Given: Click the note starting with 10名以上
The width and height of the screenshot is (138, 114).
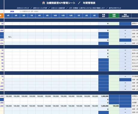Looking at the screenshot, I should tap(135, 50).
